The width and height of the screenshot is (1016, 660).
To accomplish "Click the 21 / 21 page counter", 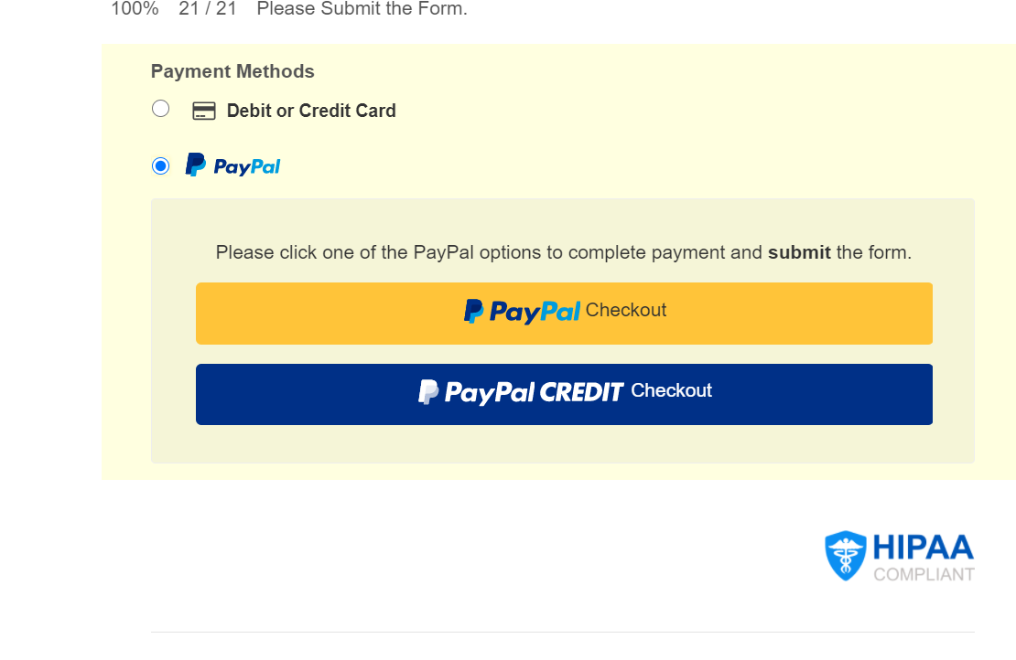I will (208, 8).
